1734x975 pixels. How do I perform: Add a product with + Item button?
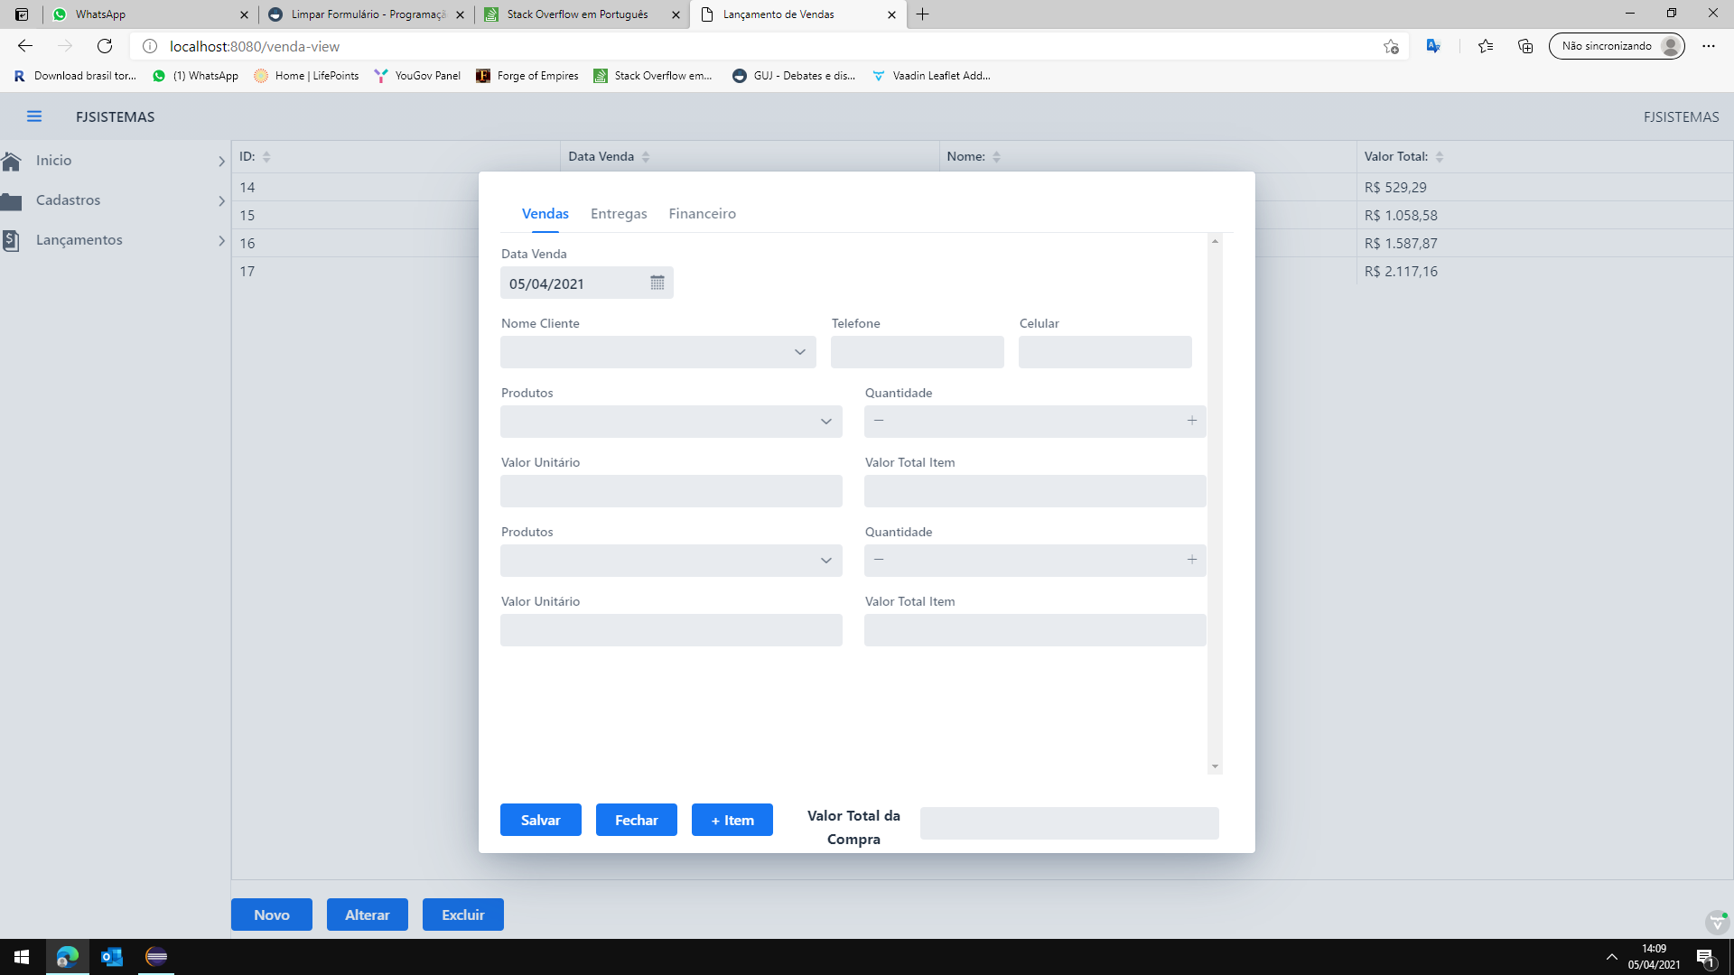click(732, 820)
